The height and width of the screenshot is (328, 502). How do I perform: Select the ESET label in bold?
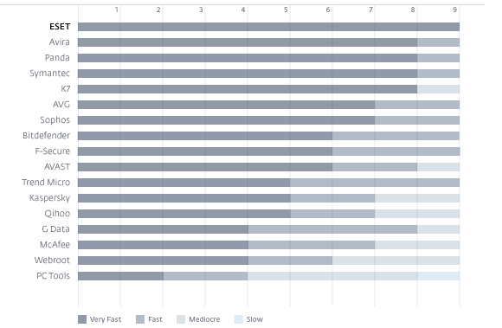pyautogui.click(x=60, y=27)
